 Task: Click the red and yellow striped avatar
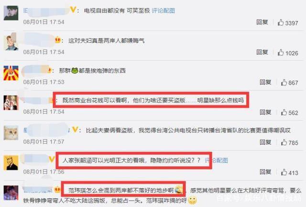11,73
